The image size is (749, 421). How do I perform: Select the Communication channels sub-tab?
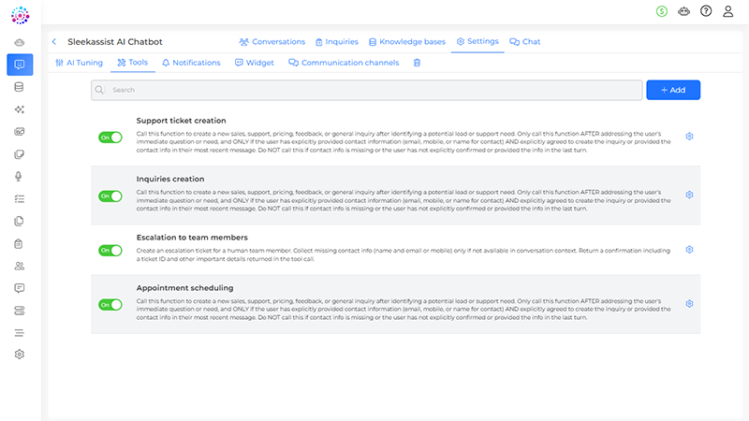point(344,63)
